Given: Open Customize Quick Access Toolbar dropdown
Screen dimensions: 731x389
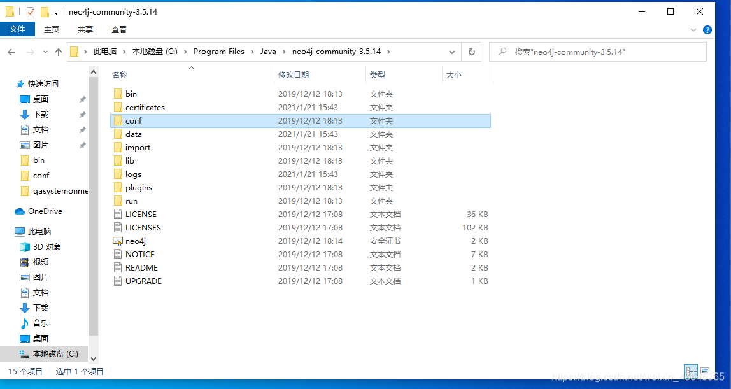Looking at the screenshot, I should pyautogui.click(x=56, y=12).
